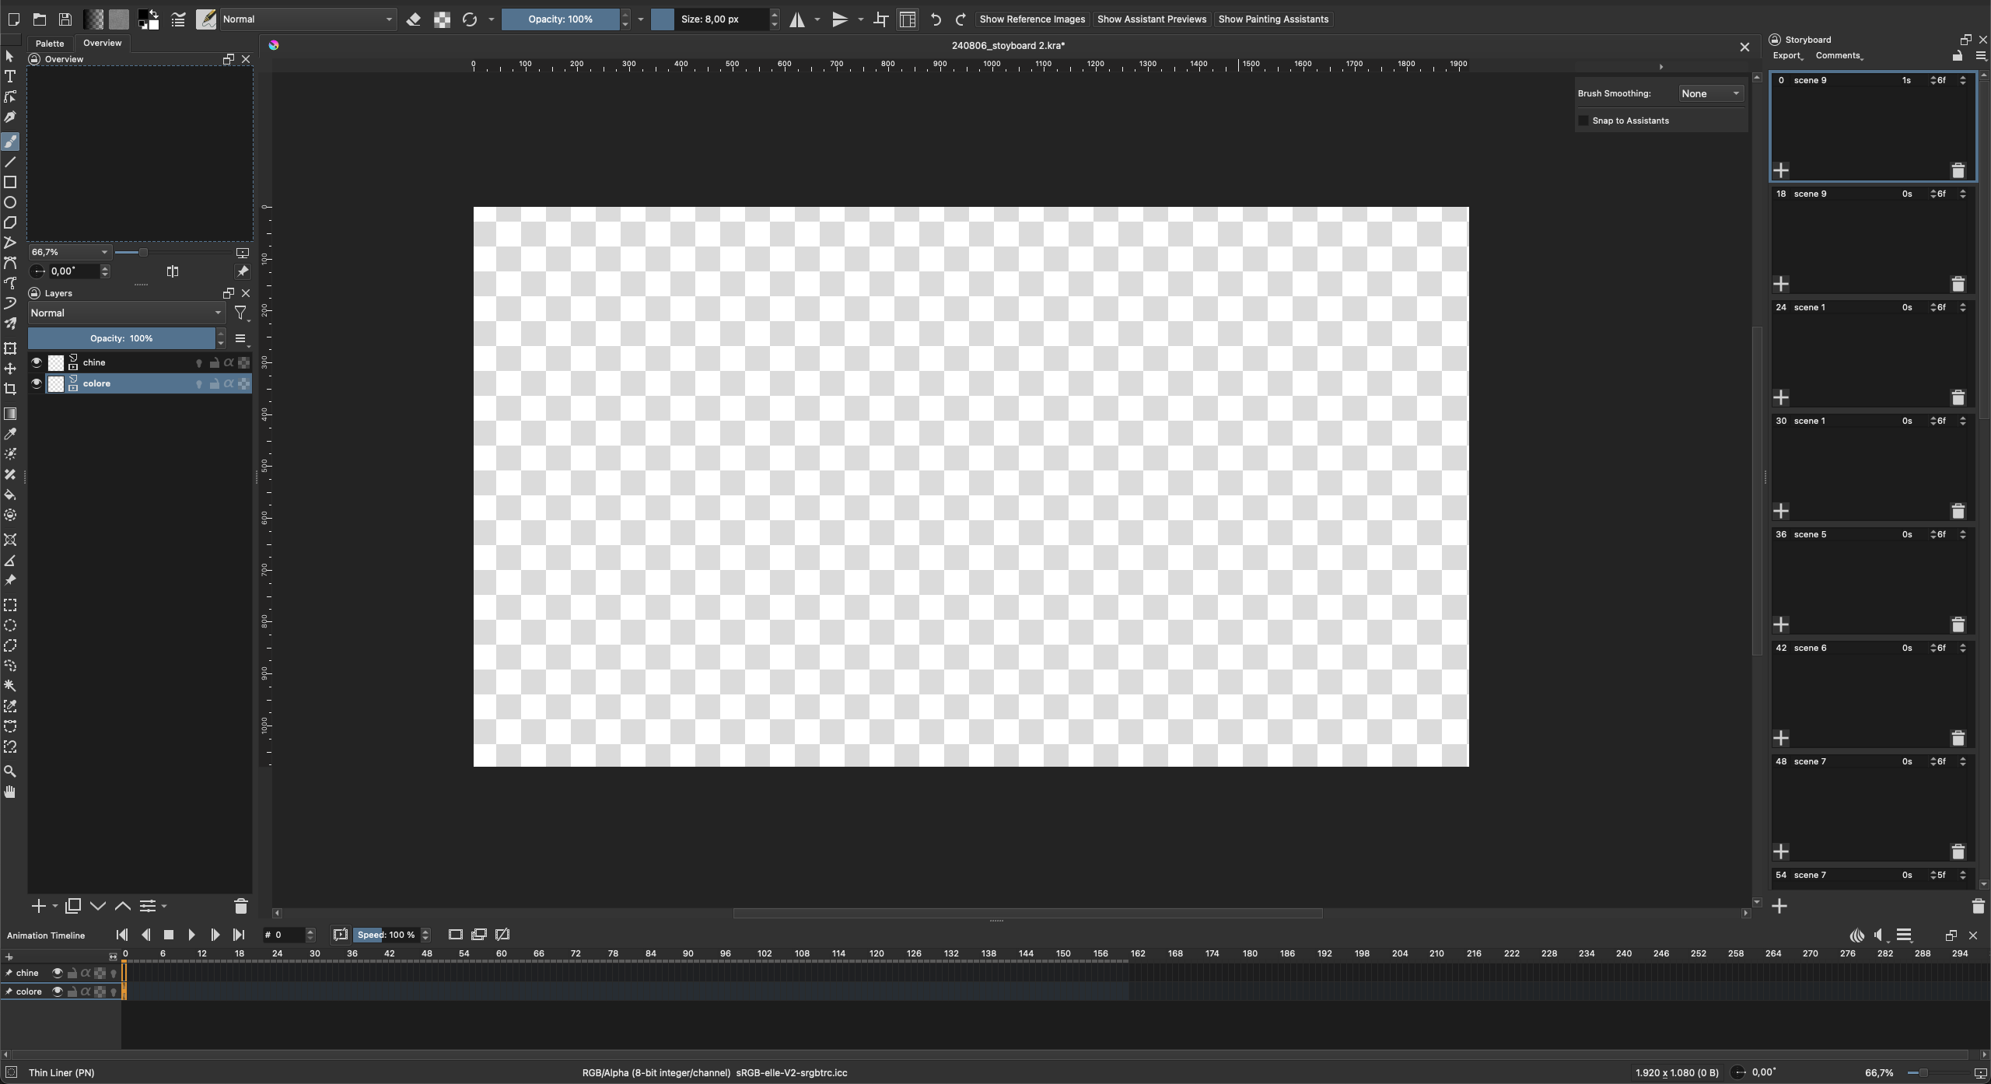
Task: Delete the selected layer with trash icon
Action: [x=240, y=906]
